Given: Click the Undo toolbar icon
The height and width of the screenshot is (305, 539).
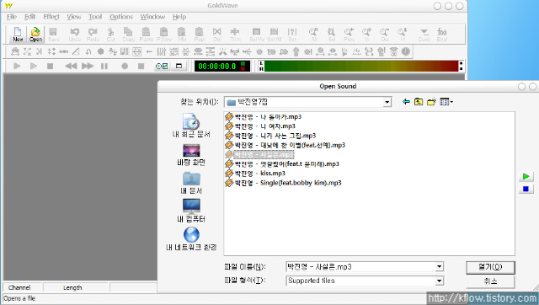Looking at the screenshot, I should coord(75,35).
